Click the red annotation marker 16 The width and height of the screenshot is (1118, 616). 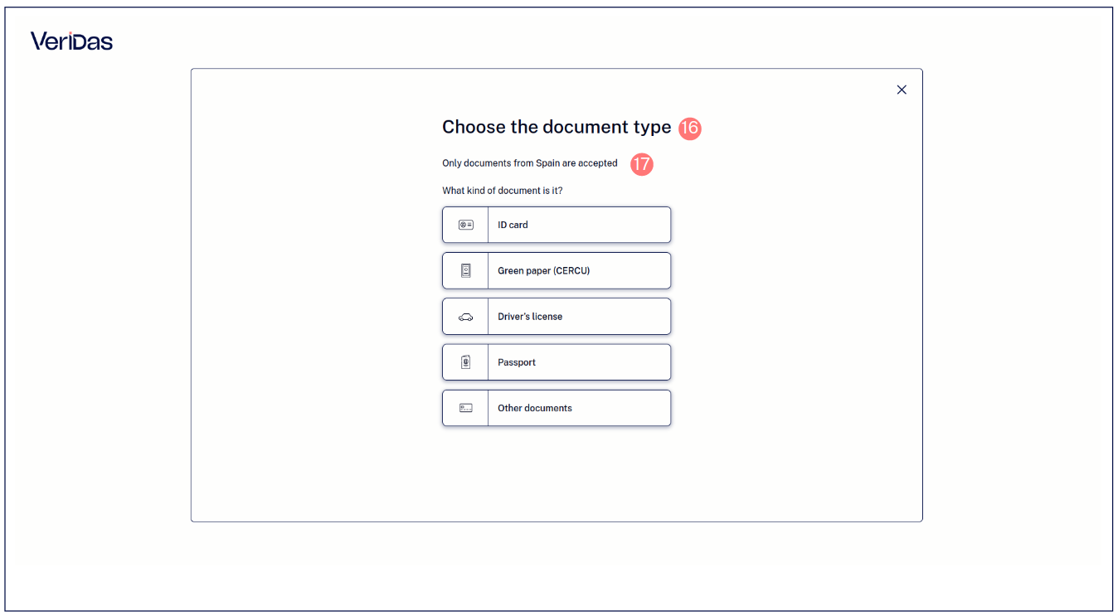tap(690, 128)
